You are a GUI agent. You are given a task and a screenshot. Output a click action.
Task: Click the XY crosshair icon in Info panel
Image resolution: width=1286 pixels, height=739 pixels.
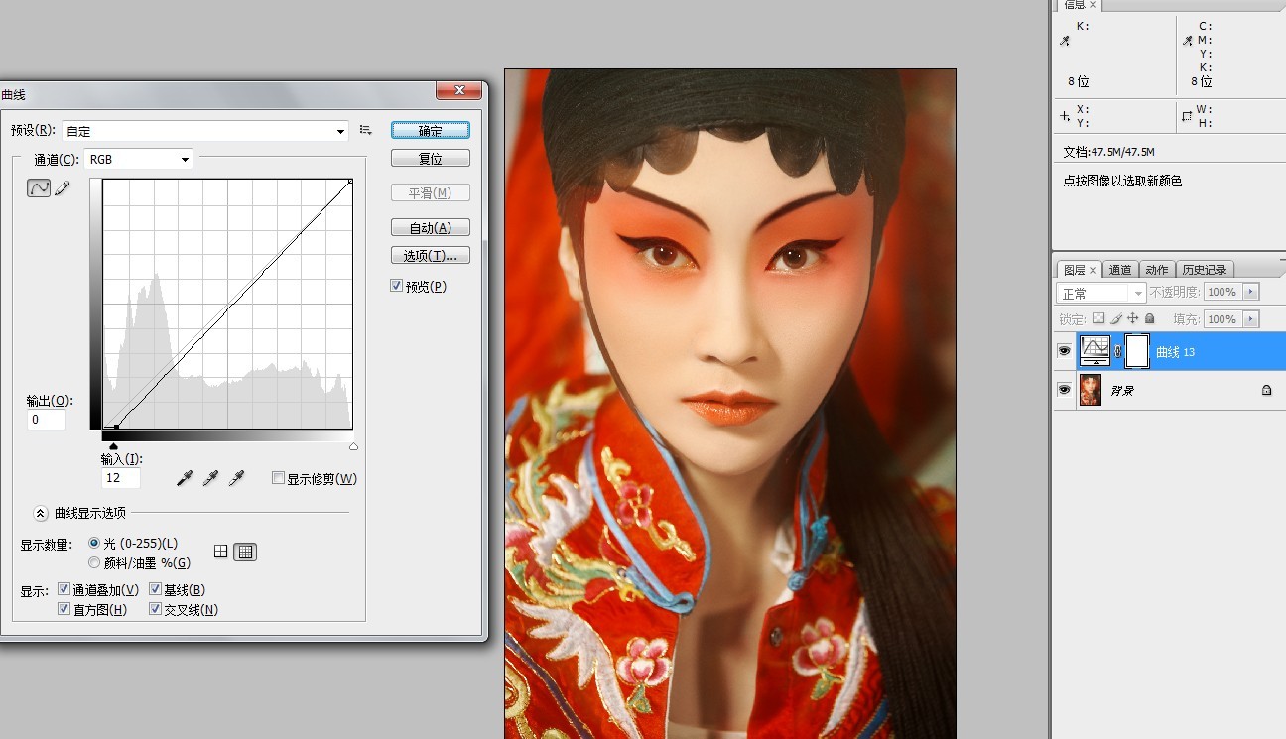1065,116
